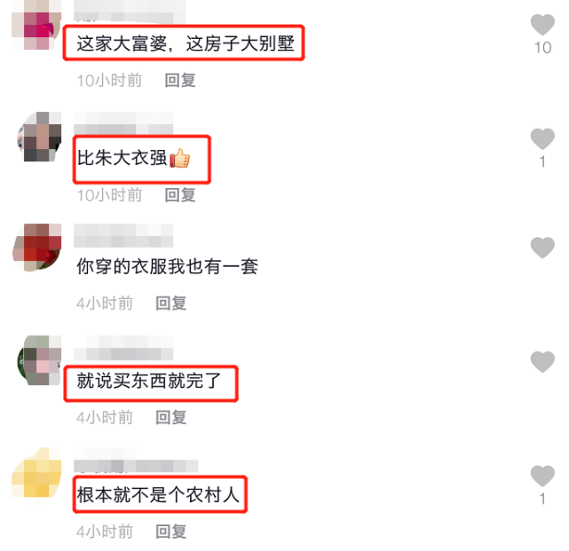569x551 pixels.
Task: Tap heart next to 根本就不是个农村人
Action: [x=542, y=476]
